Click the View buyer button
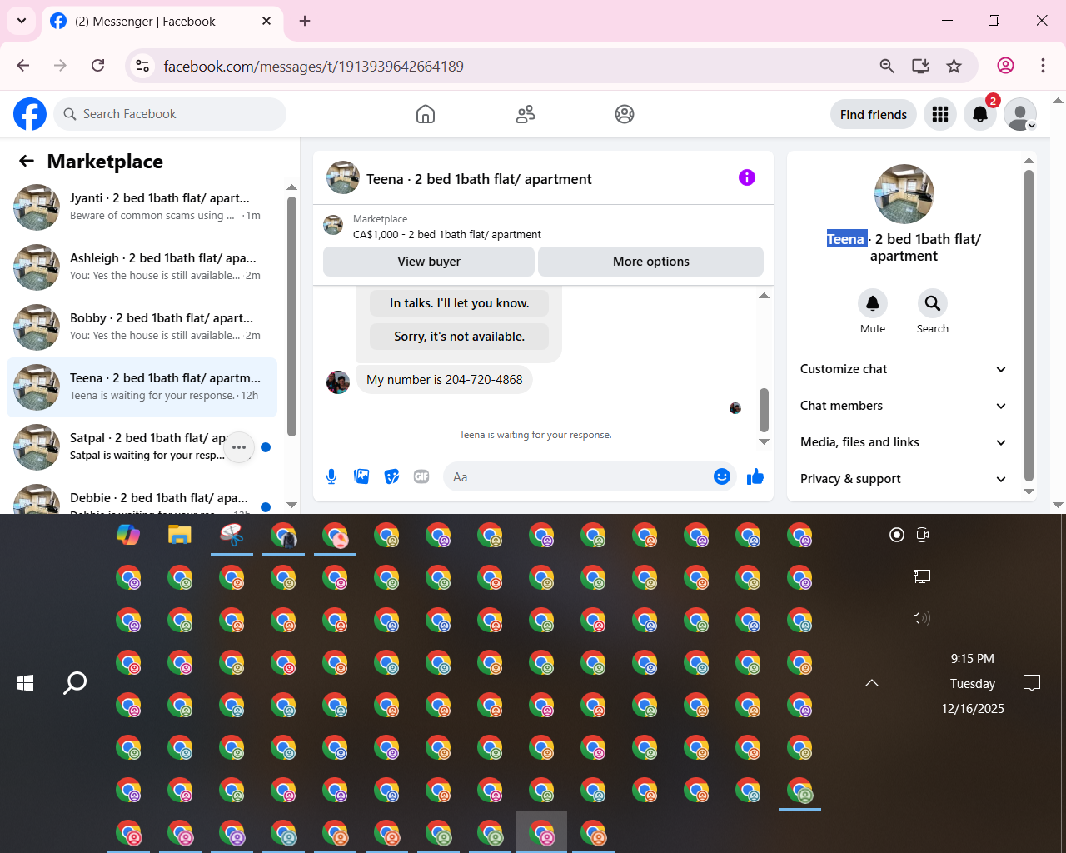The width and height of the screenshot is (1066, 853). [x=429, y=262]
